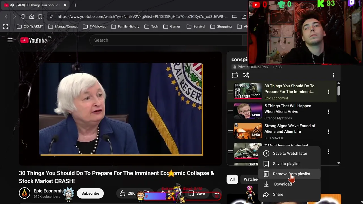Go to browser home page icon
The height and width of the screenshot is (204, 363).
coord(32,17)
